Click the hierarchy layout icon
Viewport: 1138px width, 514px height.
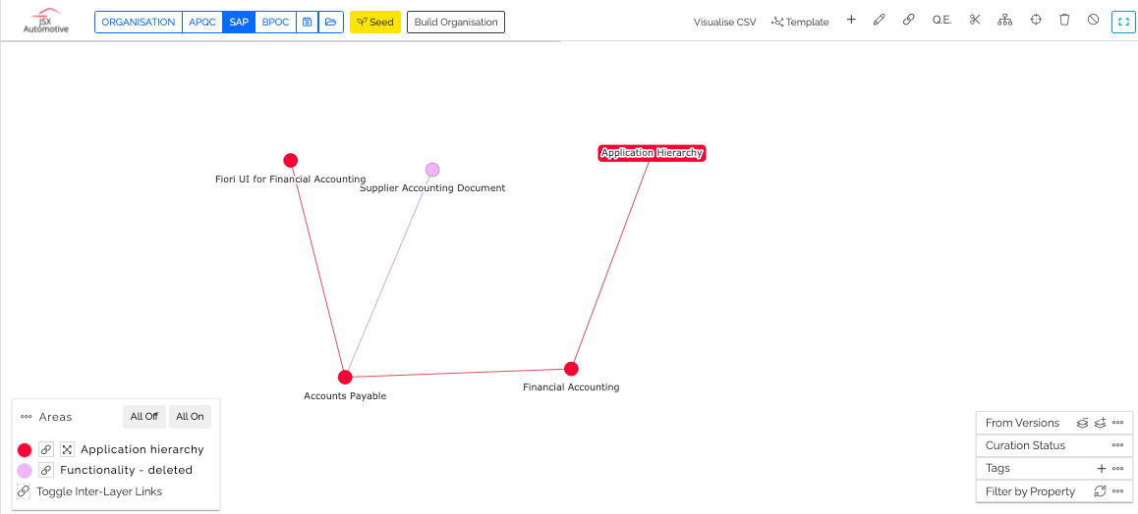[1004, 21]
